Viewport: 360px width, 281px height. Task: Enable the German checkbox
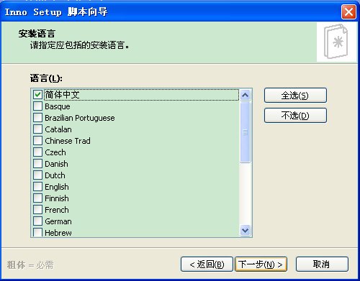pos(37,221)
